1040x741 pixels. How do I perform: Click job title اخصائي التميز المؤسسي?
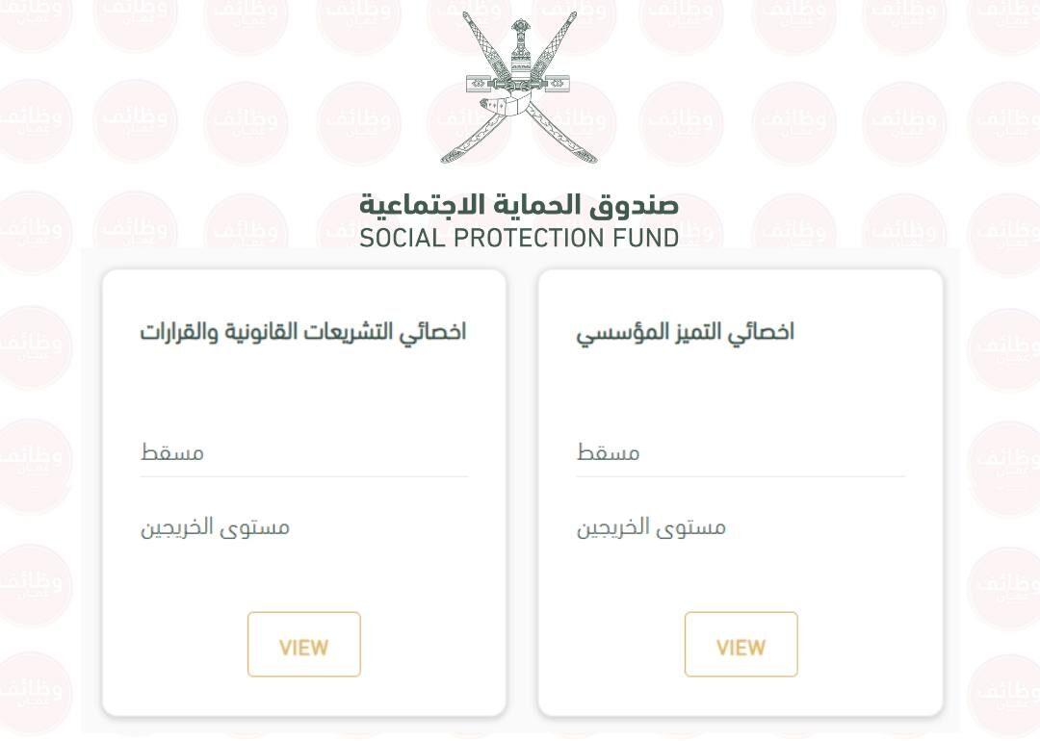click(686, 332)
